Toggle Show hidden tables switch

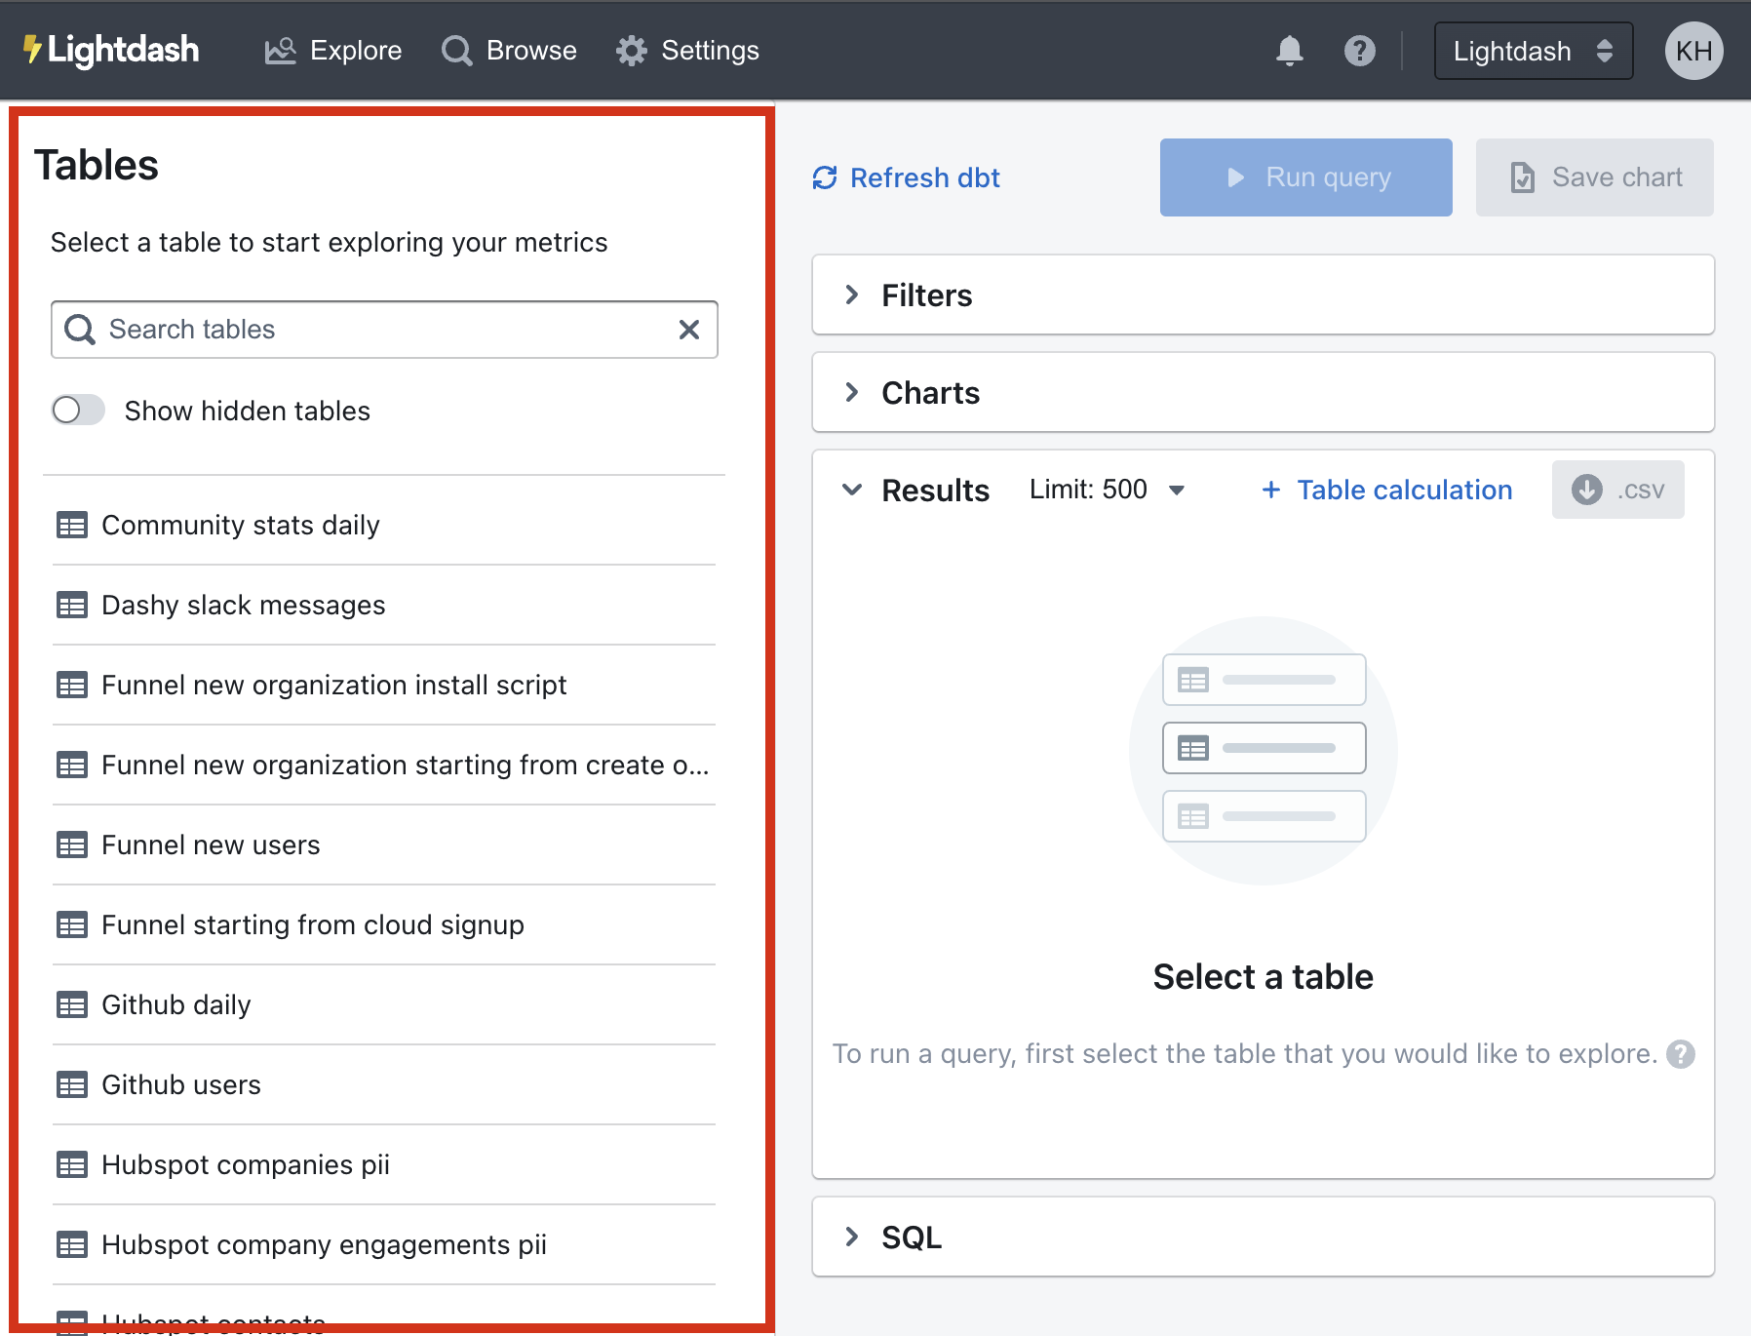tap(78, 411)
